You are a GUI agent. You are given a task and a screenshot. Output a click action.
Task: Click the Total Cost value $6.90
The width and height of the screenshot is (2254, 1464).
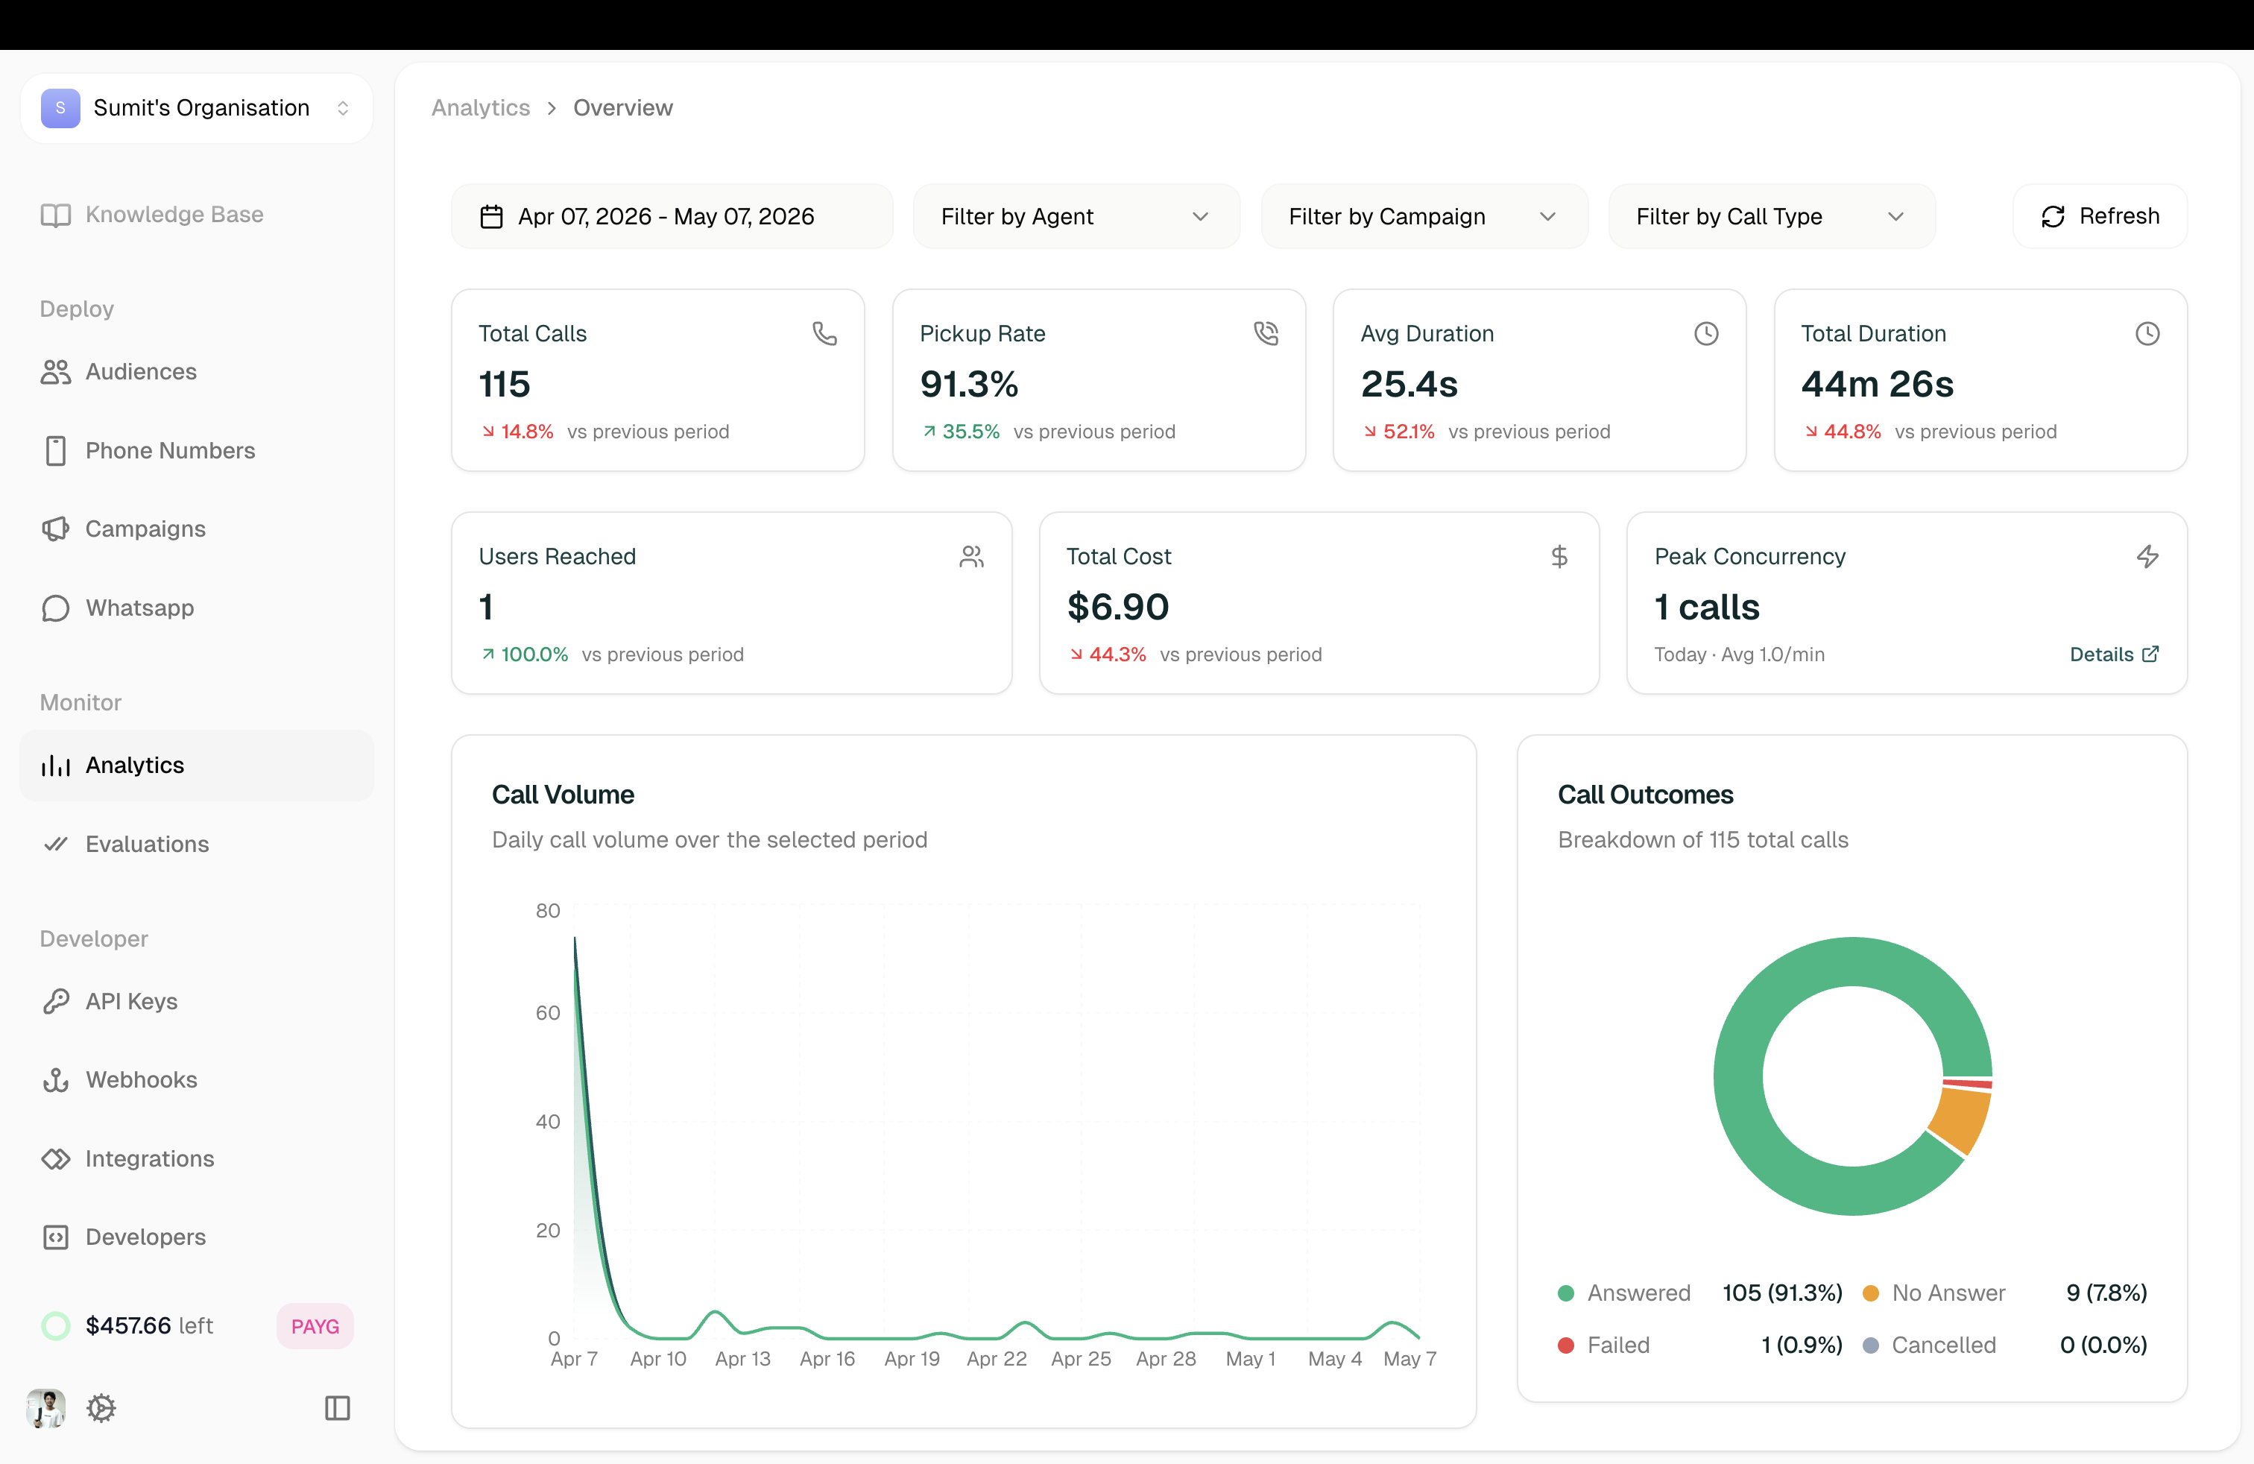1119,607
